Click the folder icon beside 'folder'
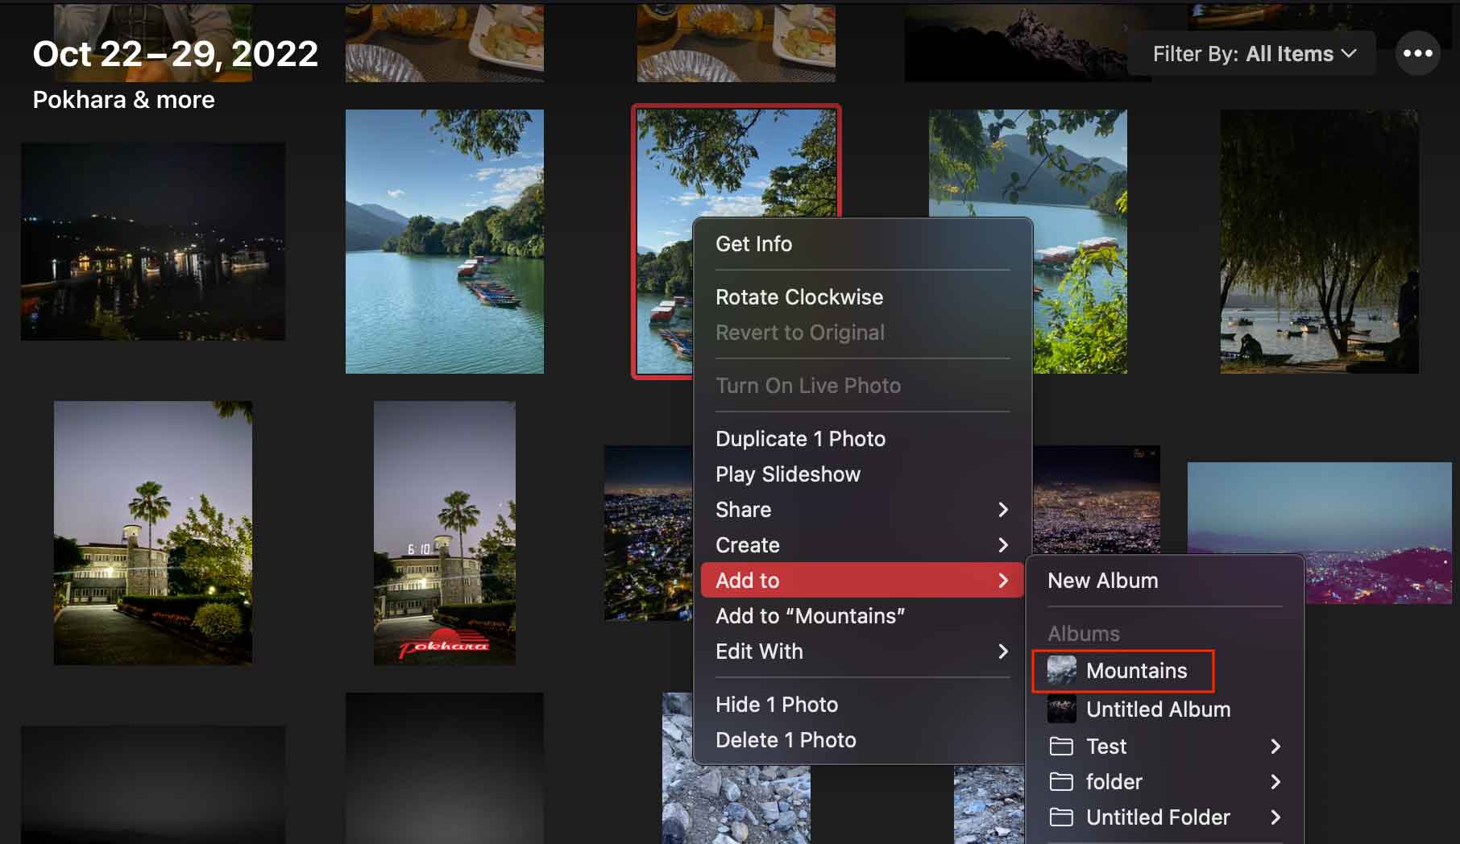 coord(1061,782)
